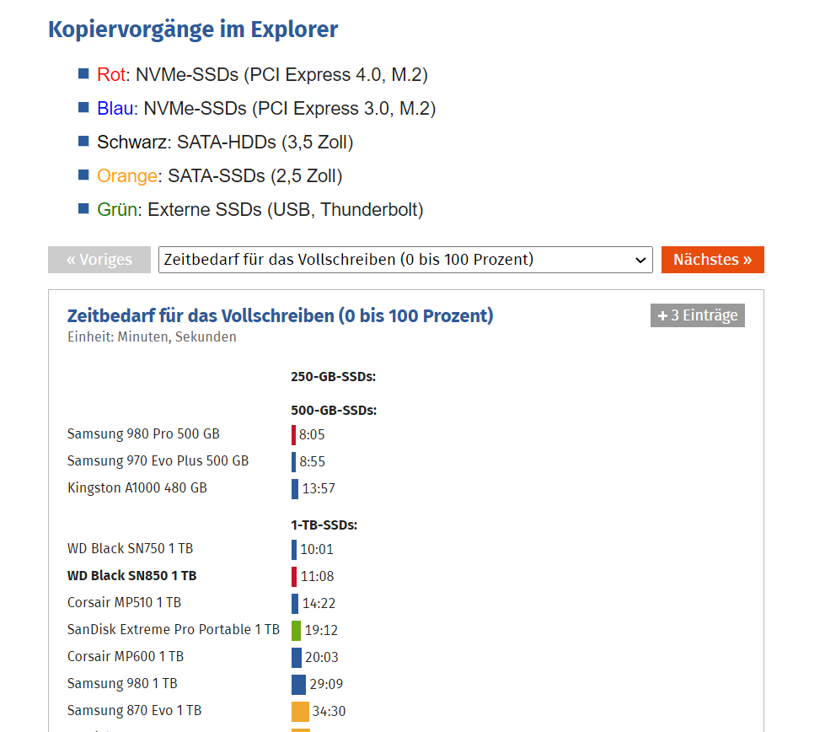Click the 'Kopiervorgänge im Explorer' heading
The image size is (825, 732).
pos(193,30)
